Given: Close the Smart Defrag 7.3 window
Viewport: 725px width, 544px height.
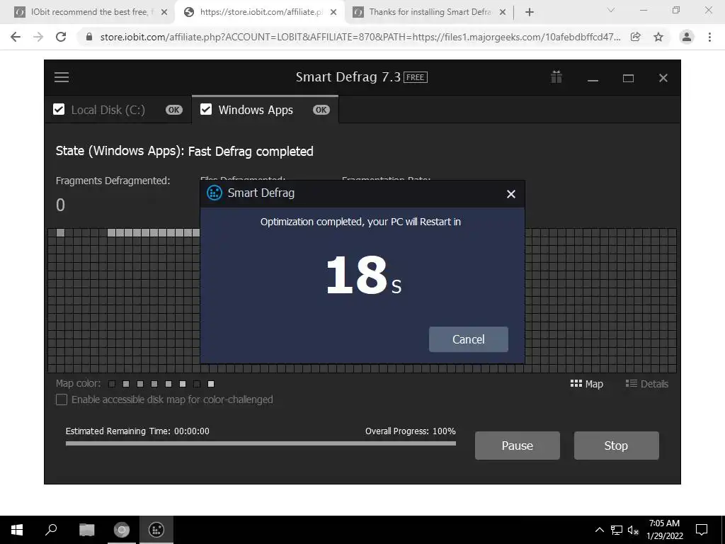Looking at the screenshot, I should click(663, 78).
